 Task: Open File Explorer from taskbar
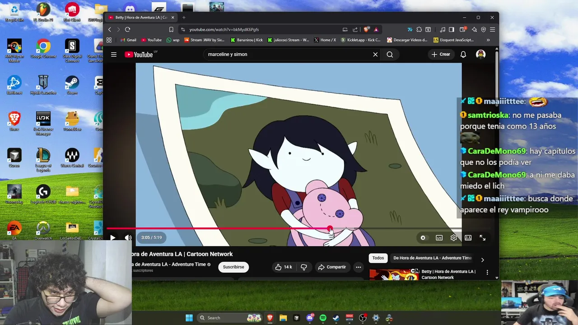tap(283, 318)
